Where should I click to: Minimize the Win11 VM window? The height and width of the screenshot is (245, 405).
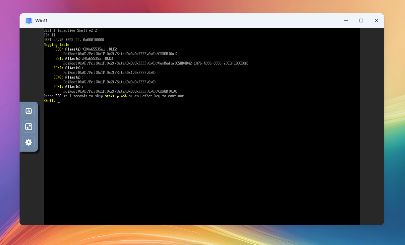click(x=346, y=21)
